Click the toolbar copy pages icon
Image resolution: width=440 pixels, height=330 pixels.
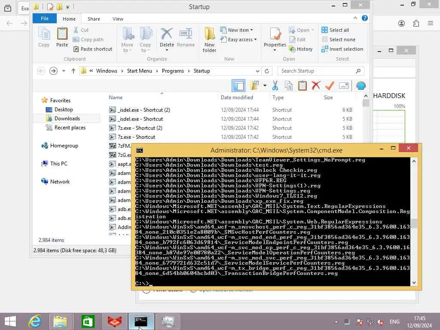click(288, 86)
